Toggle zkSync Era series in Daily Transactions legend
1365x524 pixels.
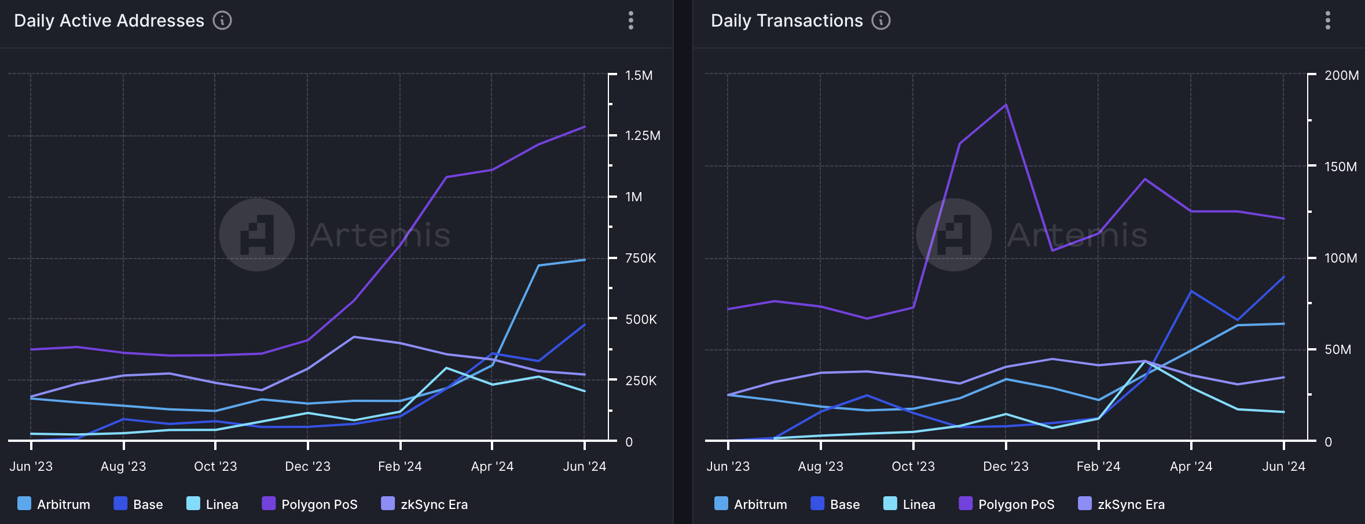pos(1121,504)
